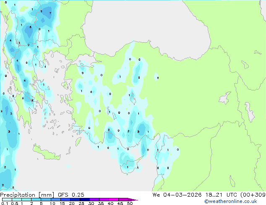This screenshot has height=205, width=266.
Task: Click the '0.1' legend scale label
Action: (5, 203)
